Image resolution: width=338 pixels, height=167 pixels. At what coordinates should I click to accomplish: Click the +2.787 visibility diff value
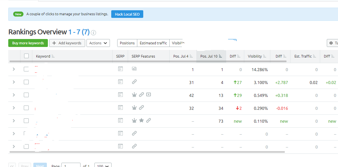(282, 83)
